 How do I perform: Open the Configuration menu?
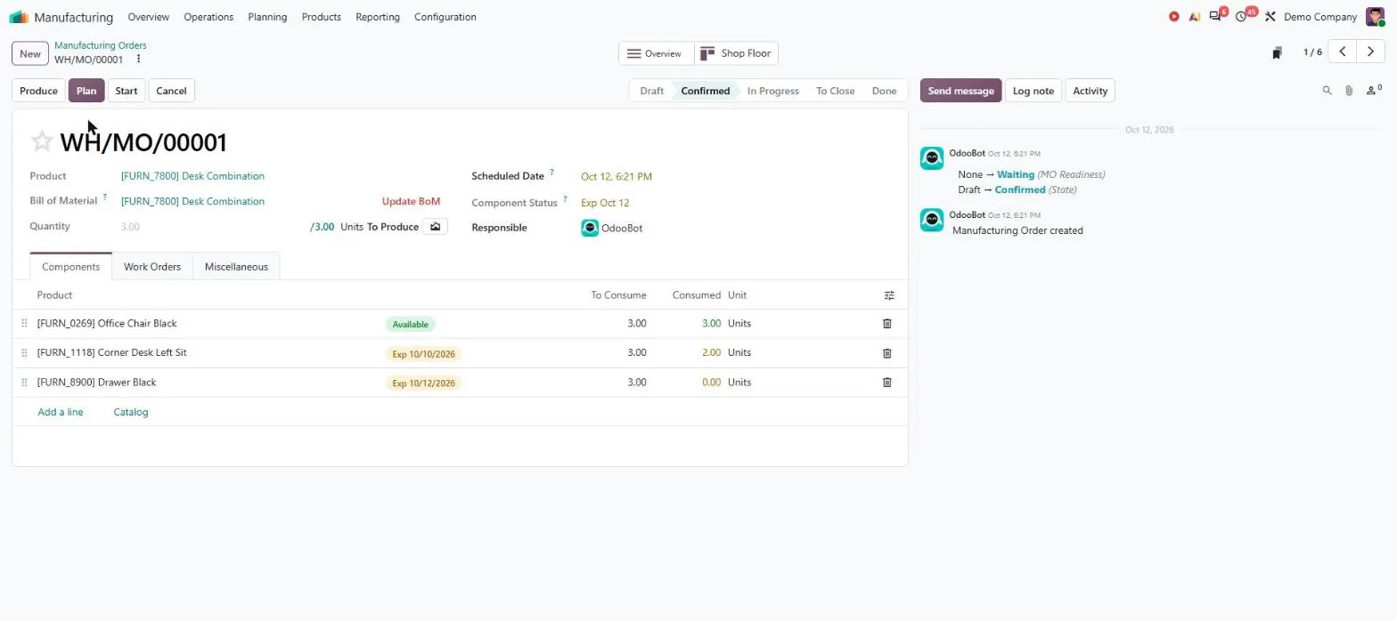click(x=445, y=17)
